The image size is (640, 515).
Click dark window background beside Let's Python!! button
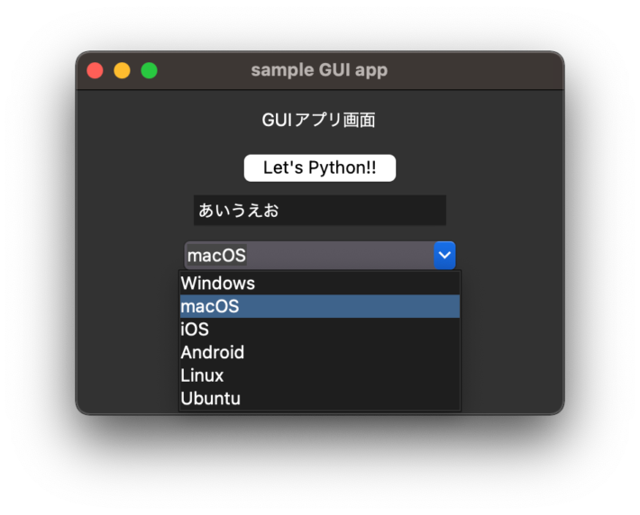click(x=478, y=168)
